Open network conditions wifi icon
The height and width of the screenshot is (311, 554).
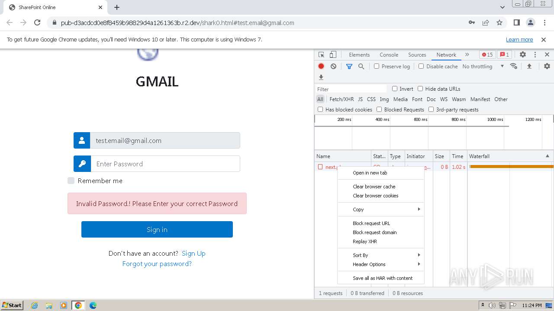pos(514,66)
